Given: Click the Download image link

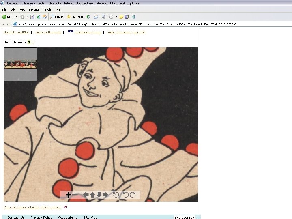Looking at the screenshot, I should click(x=88, y=32).
